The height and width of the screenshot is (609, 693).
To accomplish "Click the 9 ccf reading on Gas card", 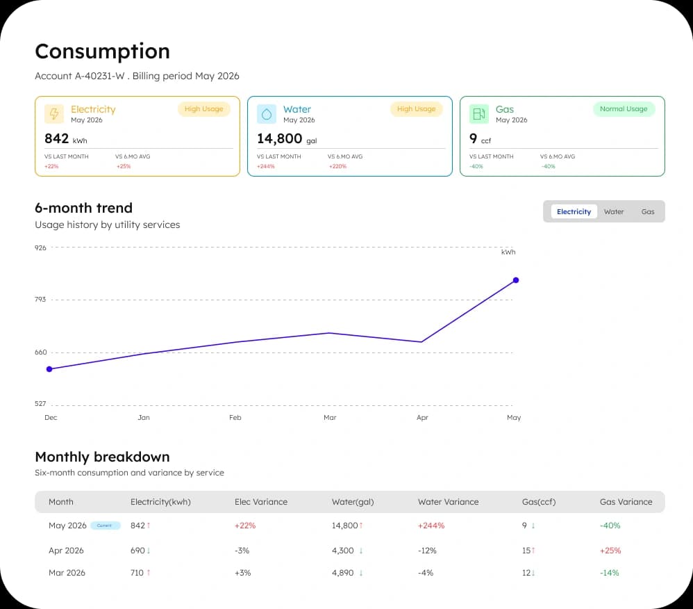I will tap(481, 139).
